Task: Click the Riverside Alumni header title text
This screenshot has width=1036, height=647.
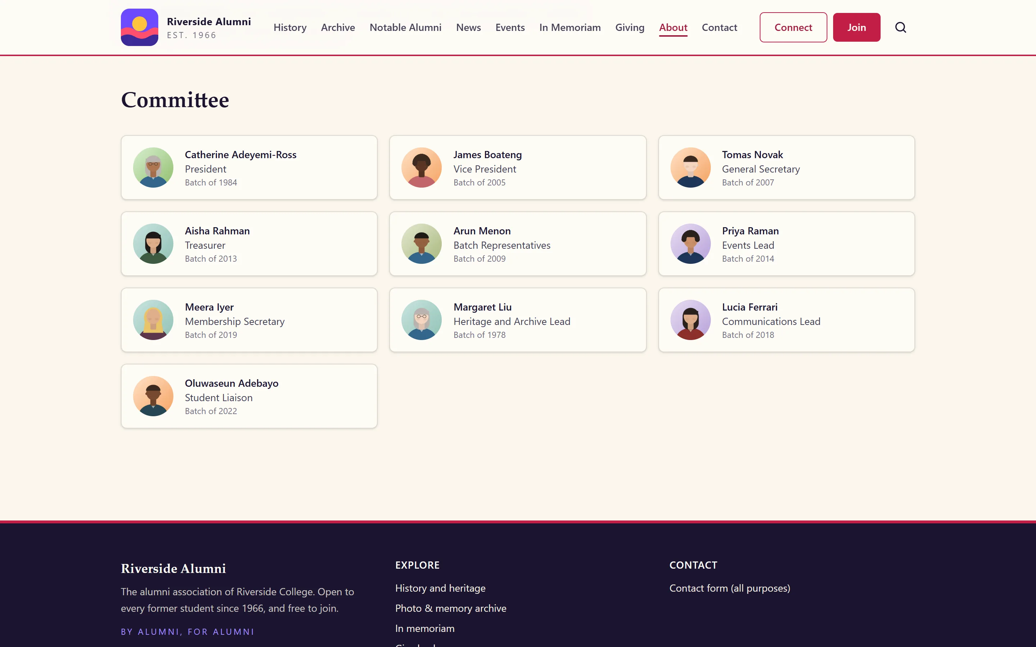Action: [209, 22]
